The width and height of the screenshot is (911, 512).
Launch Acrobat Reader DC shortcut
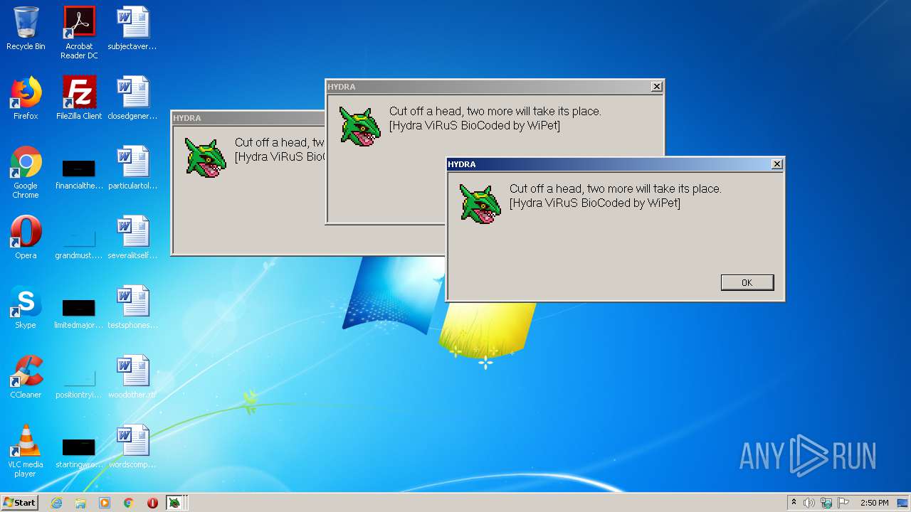[79, 32]
